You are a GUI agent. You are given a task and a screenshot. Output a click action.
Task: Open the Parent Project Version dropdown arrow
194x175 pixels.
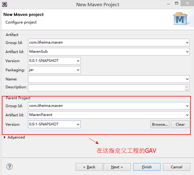point(78,124)
